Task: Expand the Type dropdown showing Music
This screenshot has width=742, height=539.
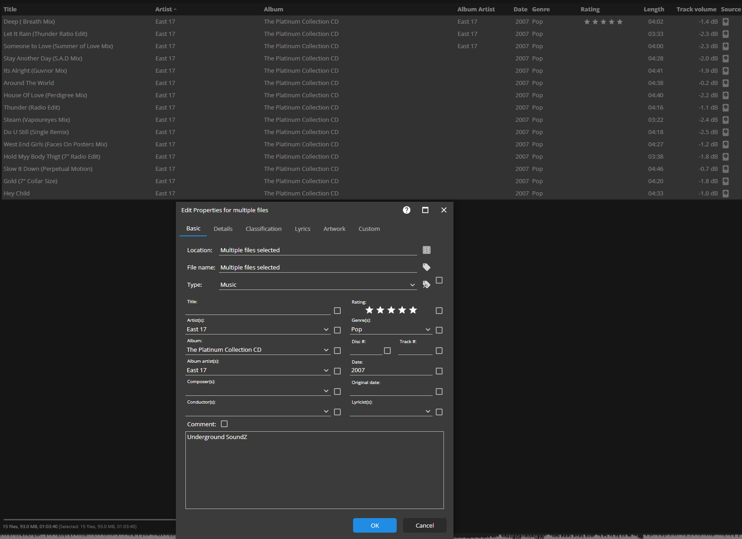Action: point(413,285)
